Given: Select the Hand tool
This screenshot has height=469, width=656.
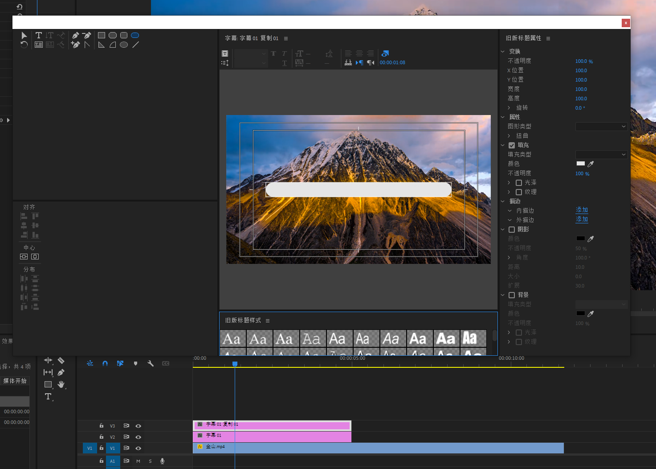Looking at the screenshot, I should (x=61, y=384).
